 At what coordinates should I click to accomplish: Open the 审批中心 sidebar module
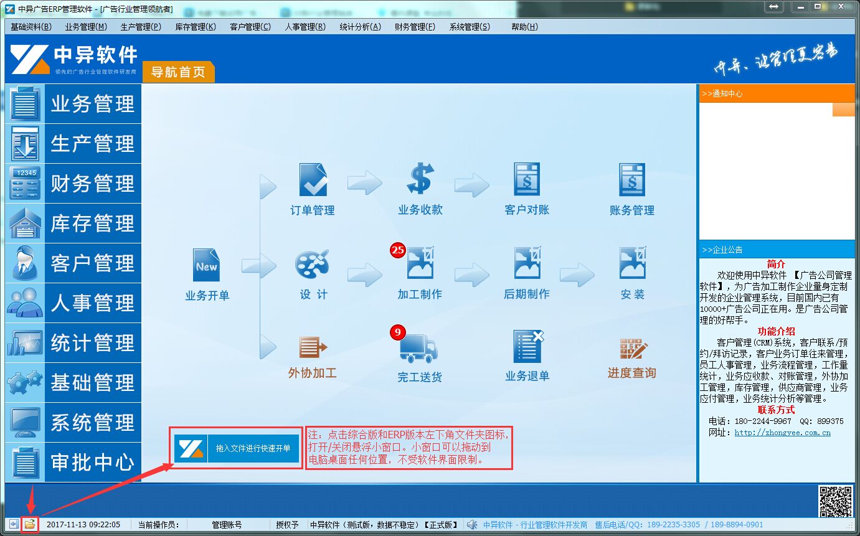(x=73, y=462)
